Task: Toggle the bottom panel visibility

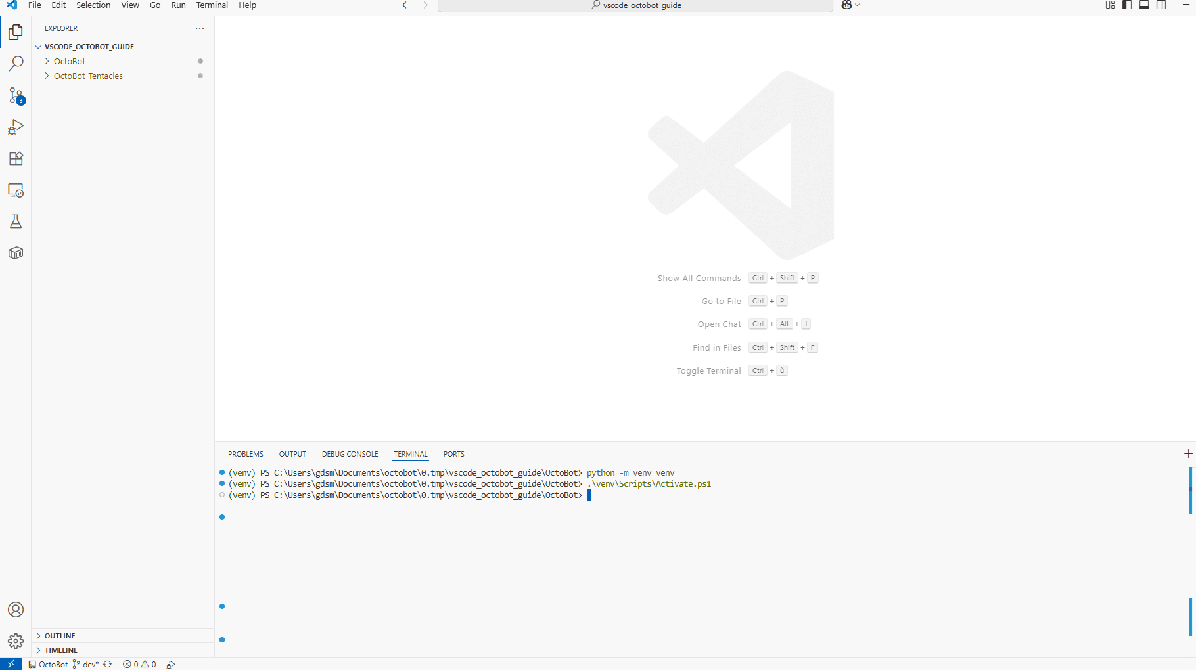Action: (x=1144, y=5)
